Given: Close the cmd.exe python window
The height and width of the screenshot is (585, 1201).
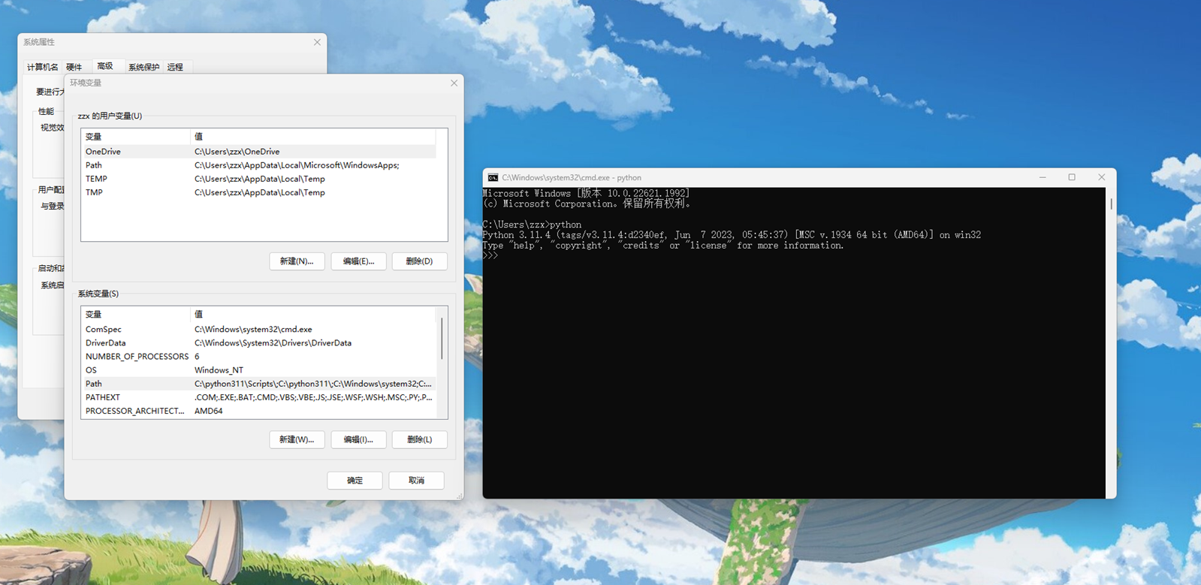Looking at the screenshot, I should point(1101,177).
